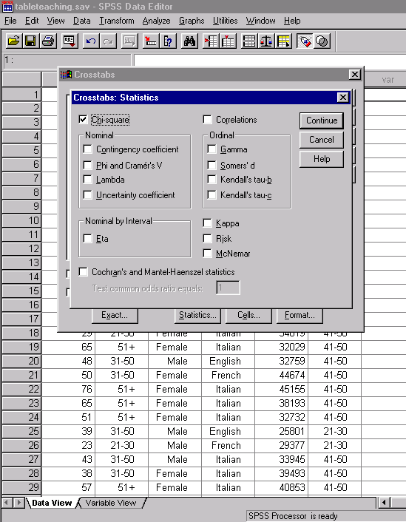406x522 pixels.
Task: Click the Print toolbar icon
Action: (x=48, y=41)
